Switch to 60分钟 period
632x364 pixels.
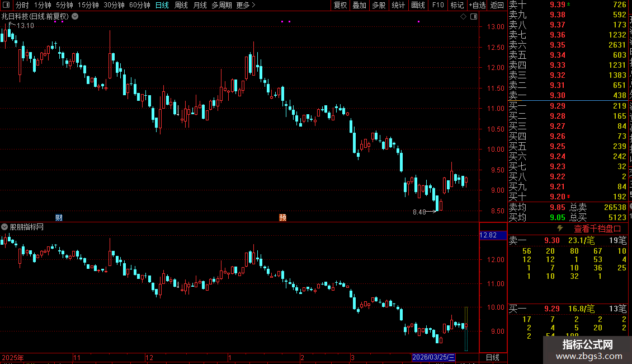pos(140,5)
